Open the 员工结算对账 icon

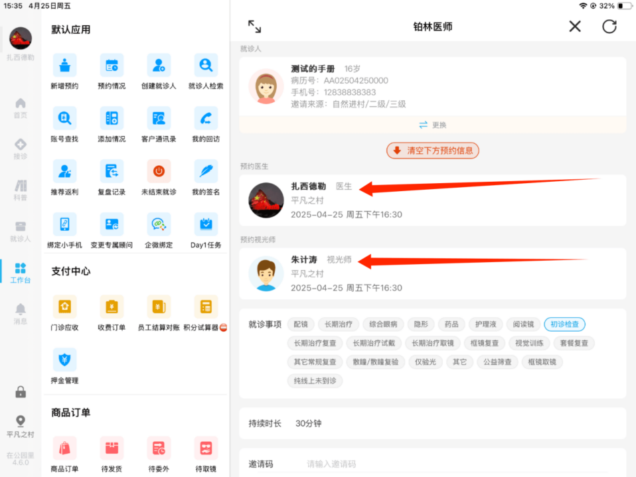[x=159, y=307]
